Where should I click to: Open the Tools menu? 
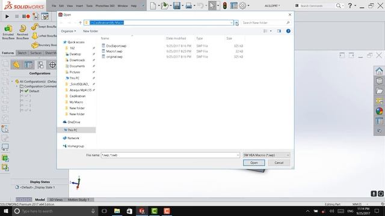[x=90, y=5]
